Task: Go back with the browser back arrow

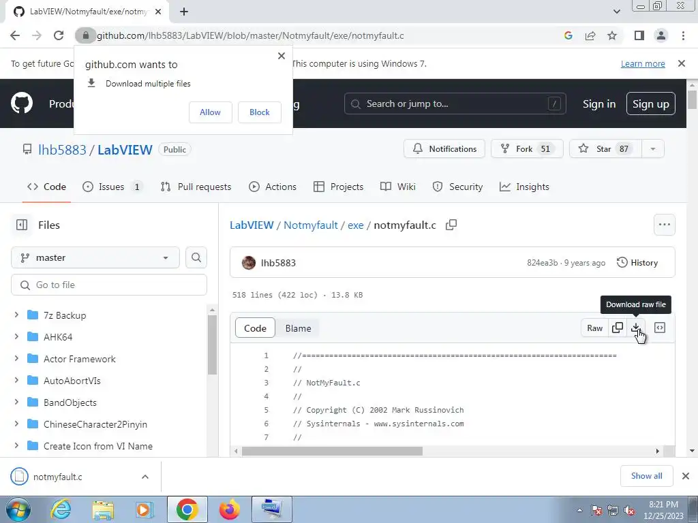Action: tap(15, 35)
